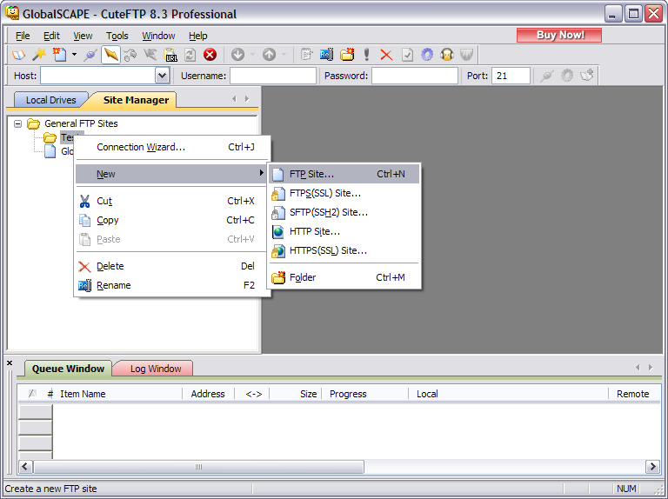Open the Site Manager book icon
Screen dimensions: 668x499
[x=19, y=55]
